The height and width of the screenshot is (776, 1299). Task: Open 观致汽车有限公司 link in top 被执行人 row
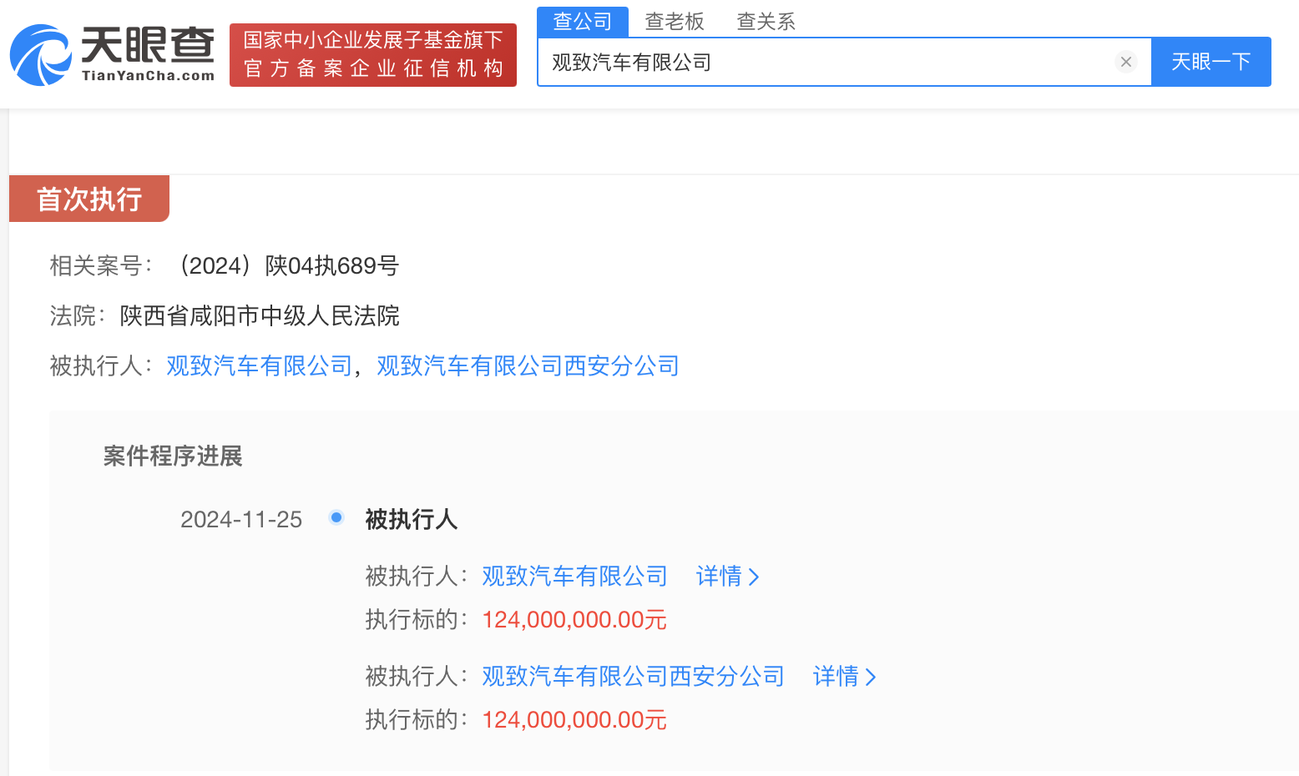[x=259, y=366]
